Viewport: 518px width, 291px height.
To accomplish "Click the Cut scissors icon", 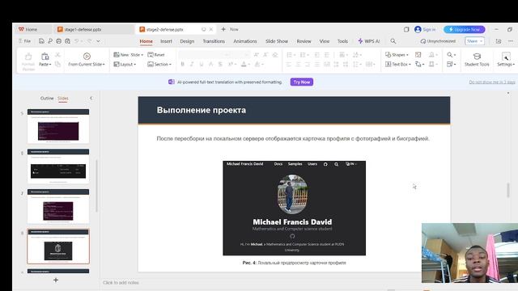I will click(57, 55).
